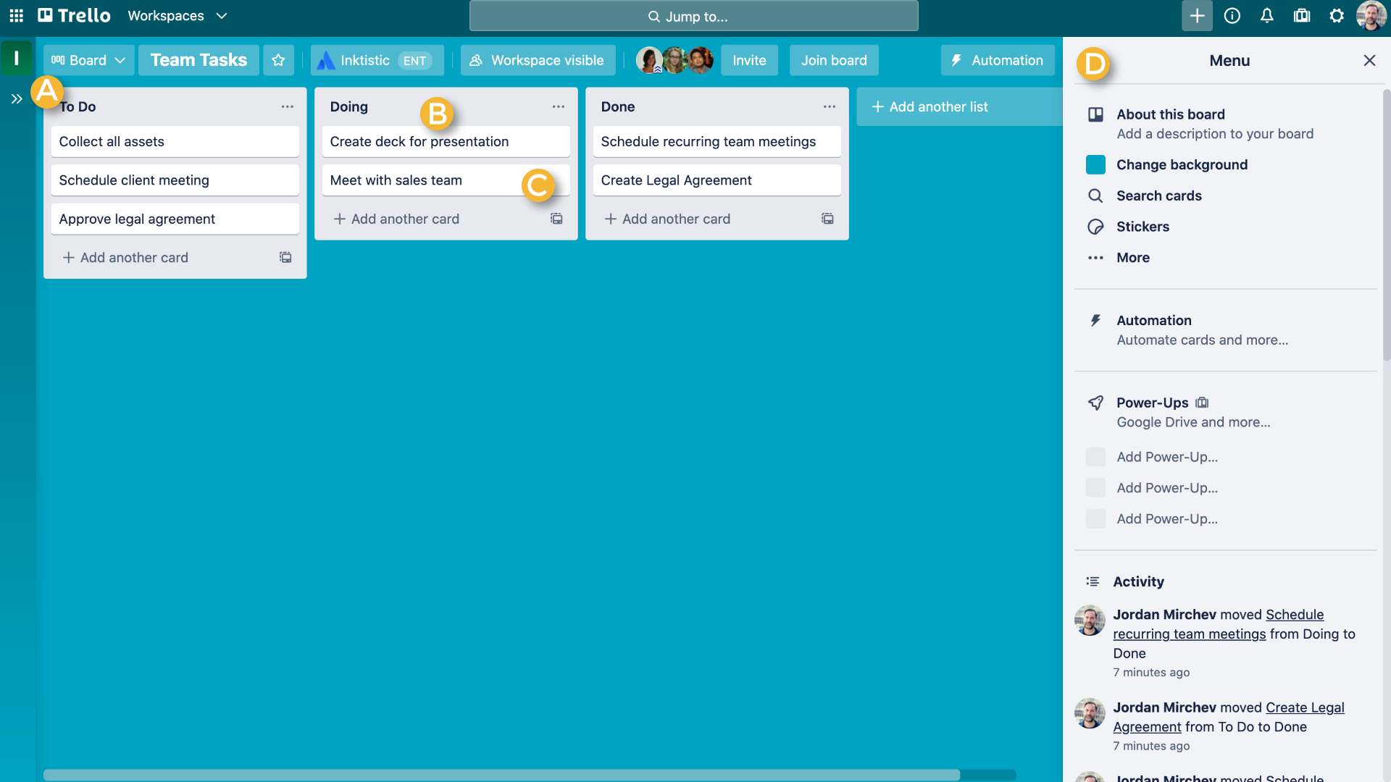Click Invite button to add members
This screenshot has width=1391, height=782.
[x=750, y=60]
